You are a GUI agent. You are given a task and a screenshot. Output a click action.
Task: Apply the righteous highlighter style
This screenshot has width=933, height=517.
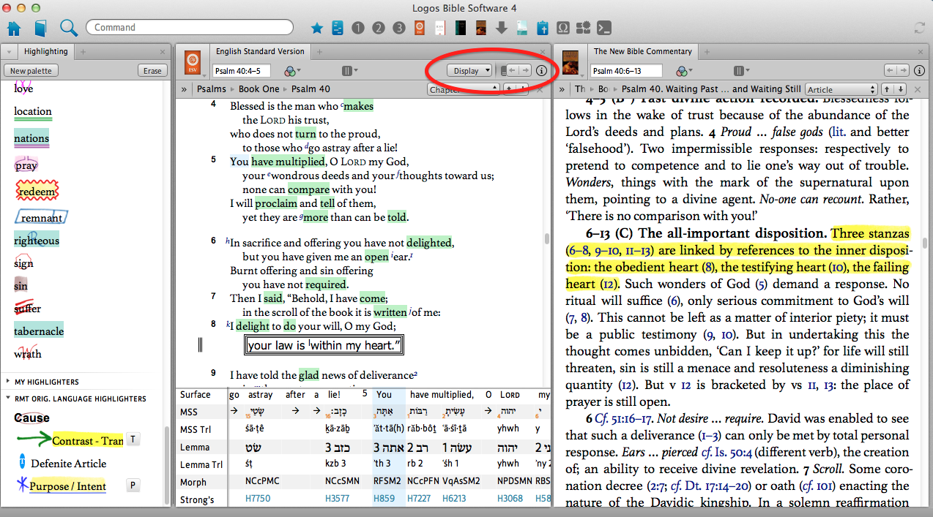coord(37,241)
